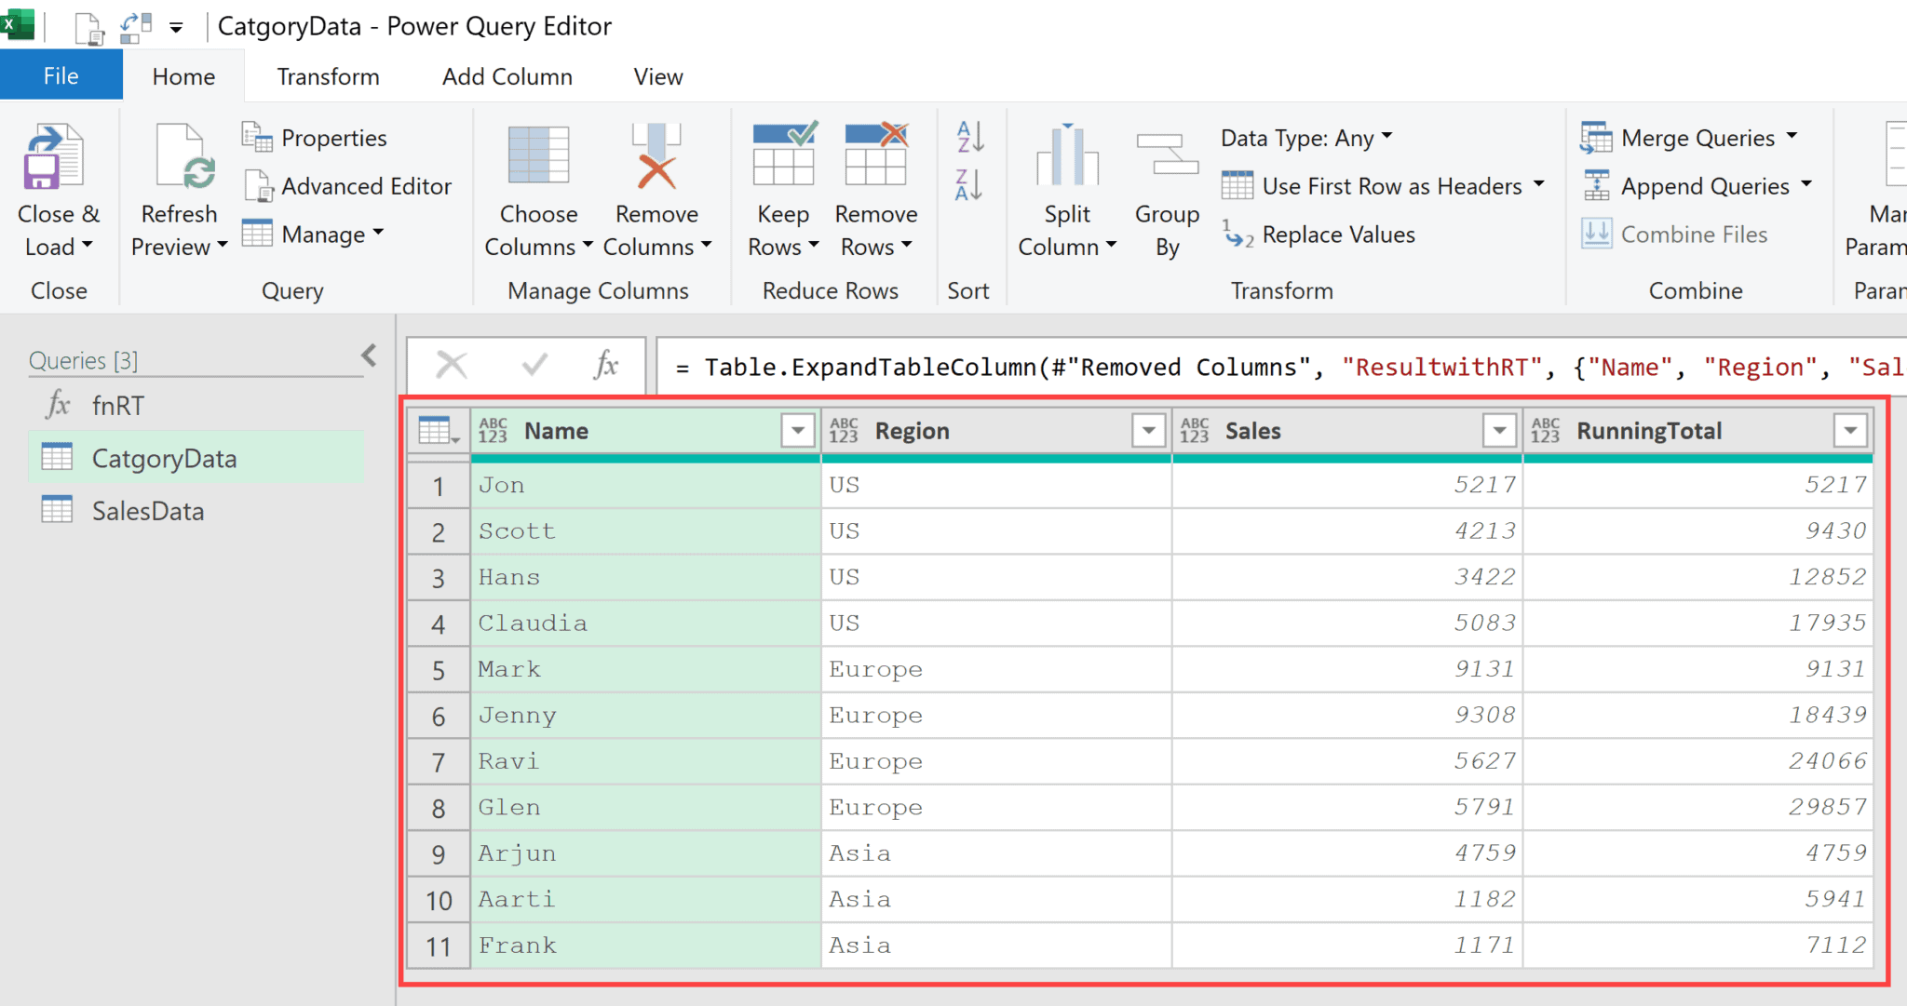The width and height of the screenshot is (1907, 1006).
Task: Select the SalesData query
Action: (x=146, y=510)
